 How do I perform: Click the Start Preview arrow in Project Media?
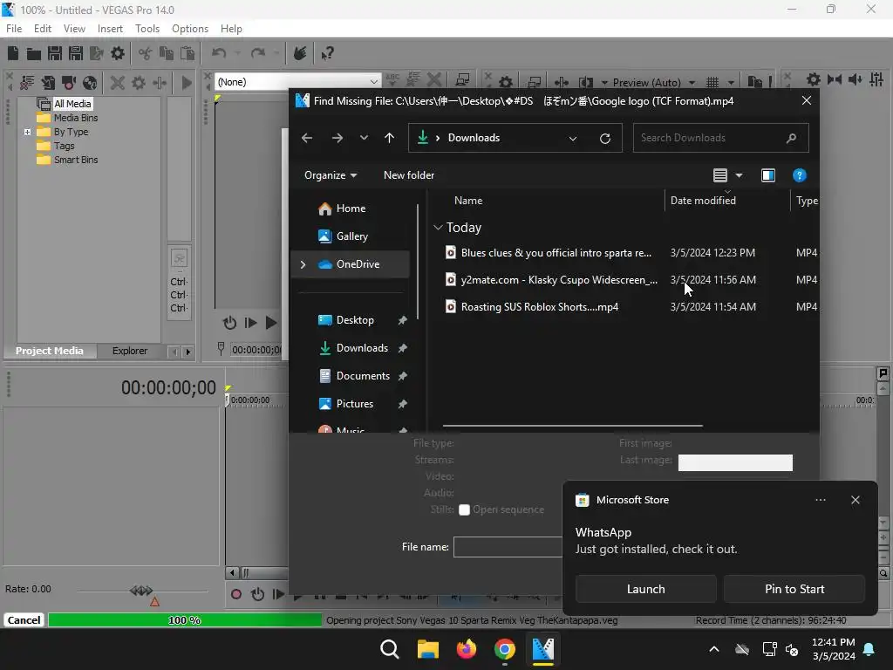coord(187,83)
